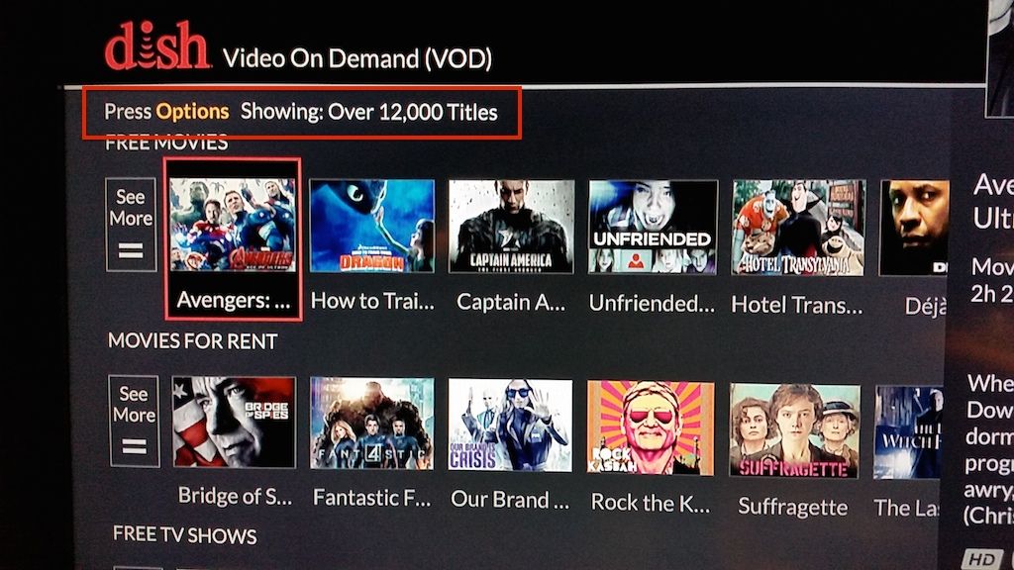This screenshot has width=1014, height=570.
Task: Open the Bridge of Spies rental
Action: 234,422
